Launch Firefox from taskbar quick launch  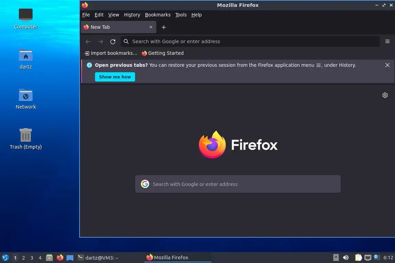pyautogui.click(x=60, y=258)
